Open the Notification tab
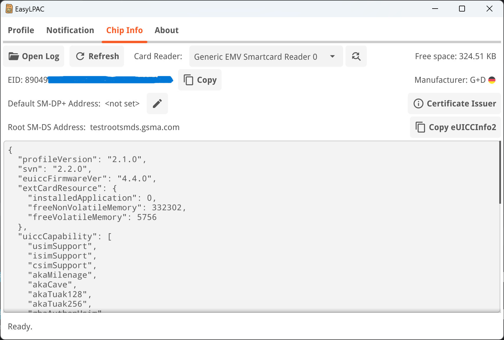Viewport: 504px width, 340px height. (70, 30)
